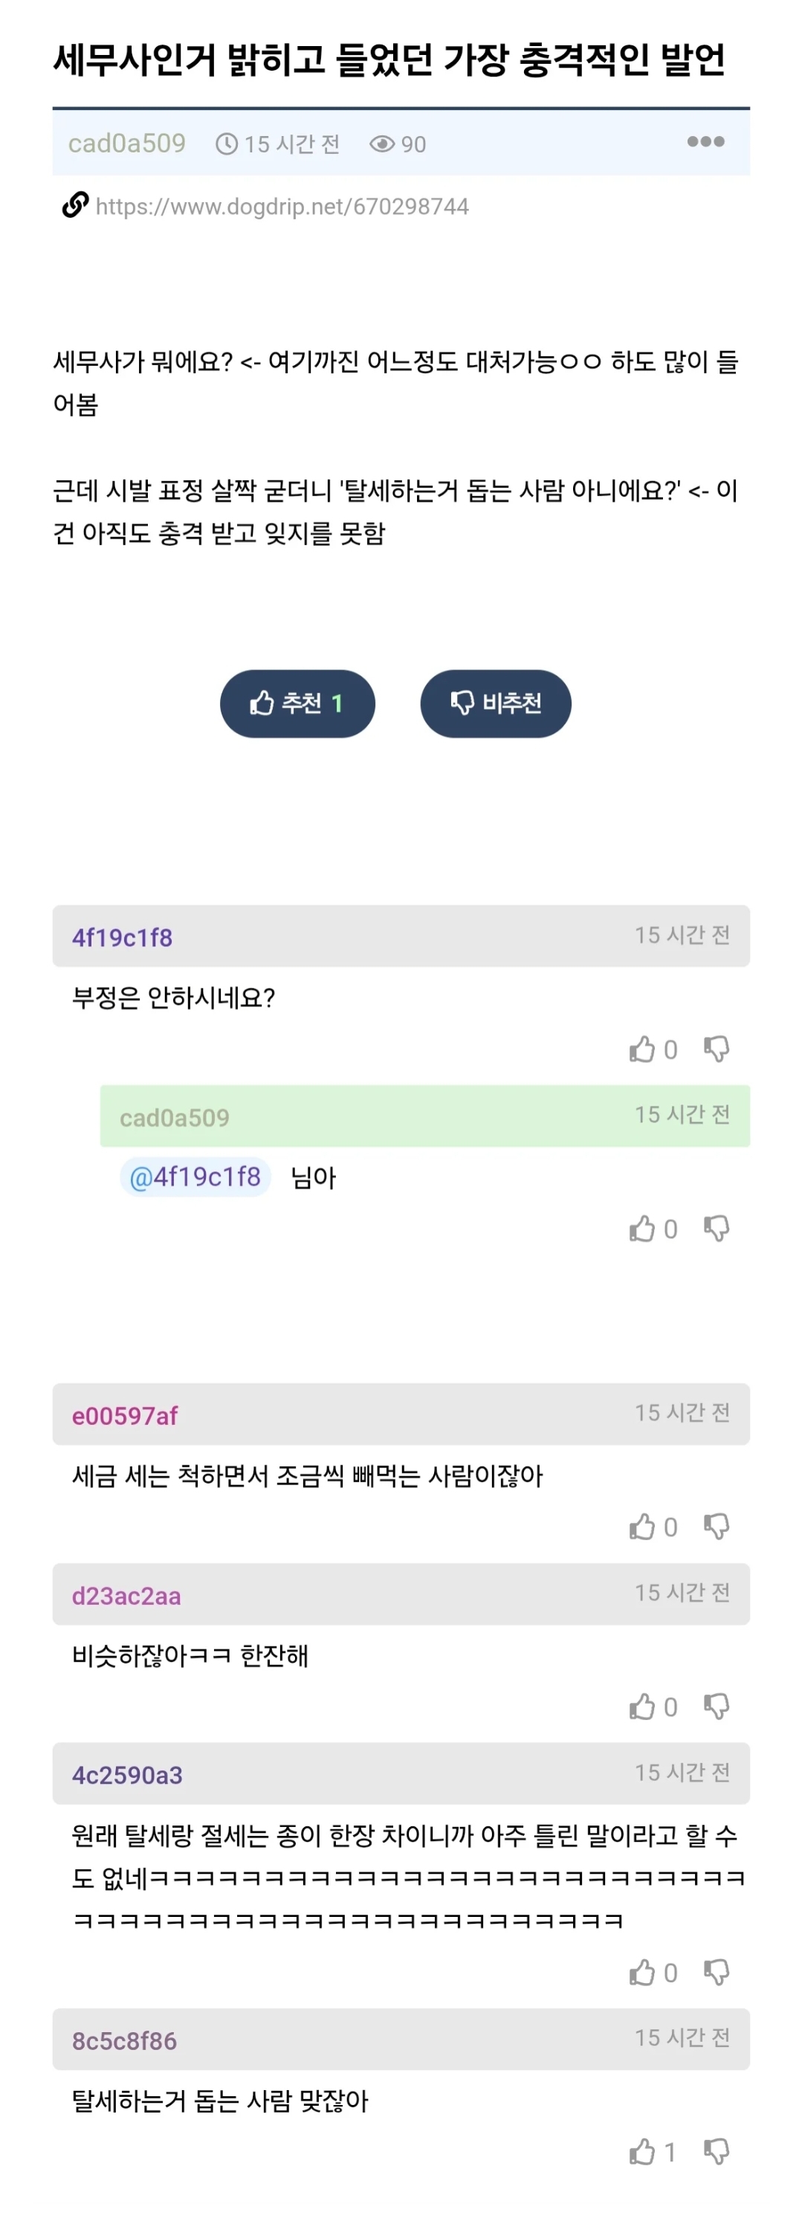Upvote the comment by 4f19c1f8

(641, 1049)
